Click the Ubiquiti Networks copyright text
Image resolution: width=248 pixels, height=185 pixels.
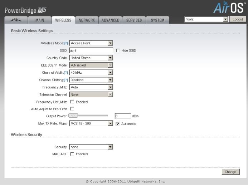tap(125, 181)
